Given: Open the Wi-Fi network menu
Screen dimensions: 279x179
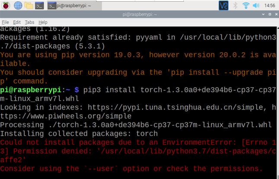Looking at the screenshot, I should pyautogui.click(x=246, y=6).
